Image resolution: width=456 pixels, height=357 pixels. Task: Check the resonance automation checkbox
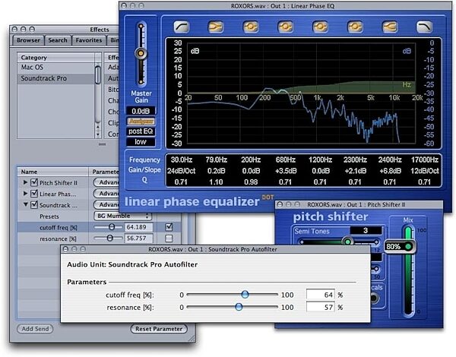pyautogui.click(x=169, y=239)
